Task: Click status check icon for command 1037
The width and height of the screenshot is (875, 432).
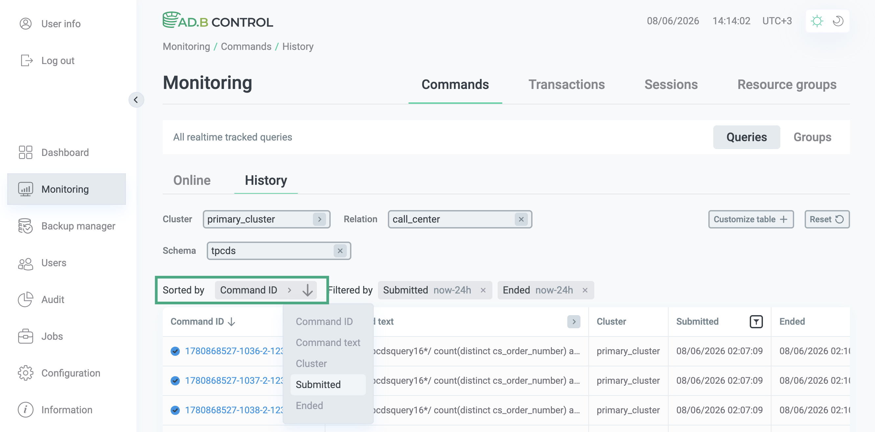Action: point(175,380)
